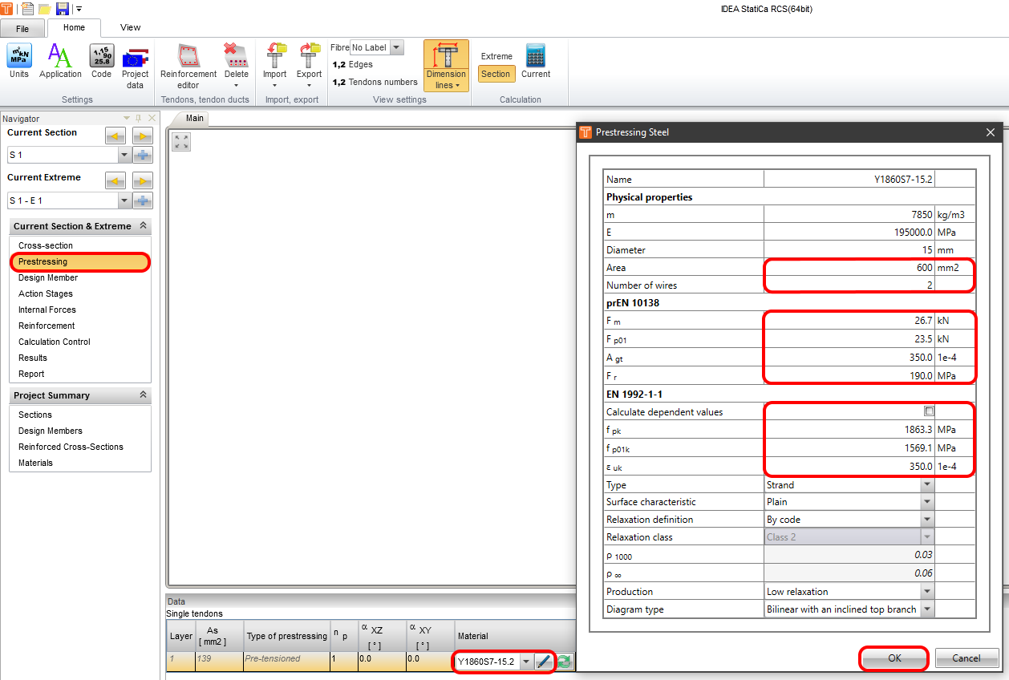The image size is (1009, 680).
Task: Open the Code settings icon
Action: click(101, 61)
